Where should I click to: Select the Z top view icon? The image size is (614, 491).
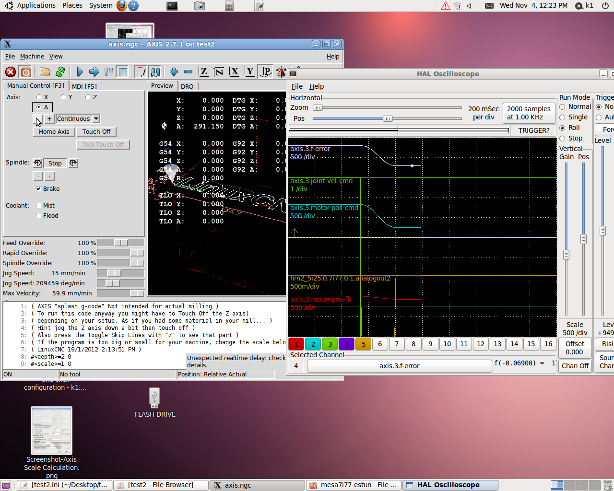(x=203, y=72)
